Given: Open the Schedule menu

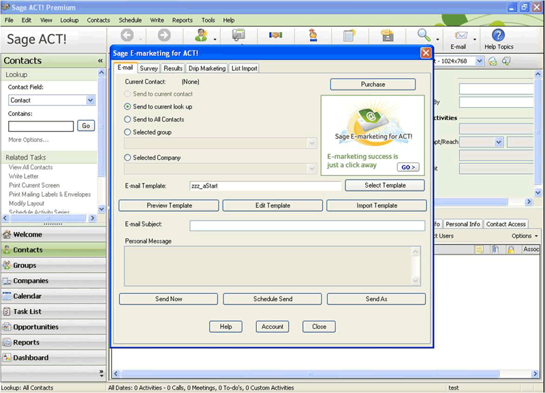Looking at the screenshot, I should click(130, 20).
